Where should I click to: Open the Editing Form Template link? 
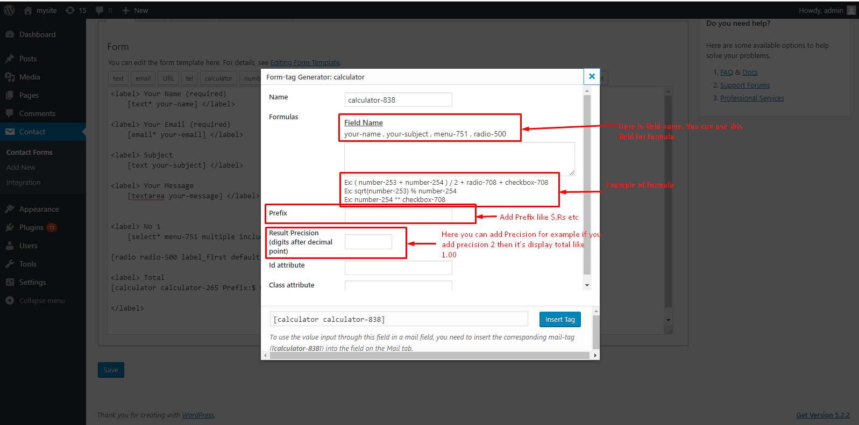(x=305, y=62)
